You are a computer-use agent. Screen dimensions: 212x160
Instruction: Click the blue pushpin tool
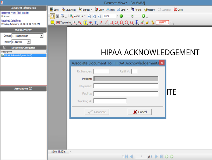(x=137, y=23)
